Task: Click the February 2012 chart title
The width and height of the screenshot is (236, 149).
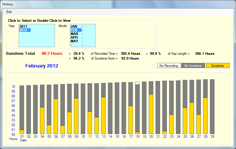Action: click(42, 66)
